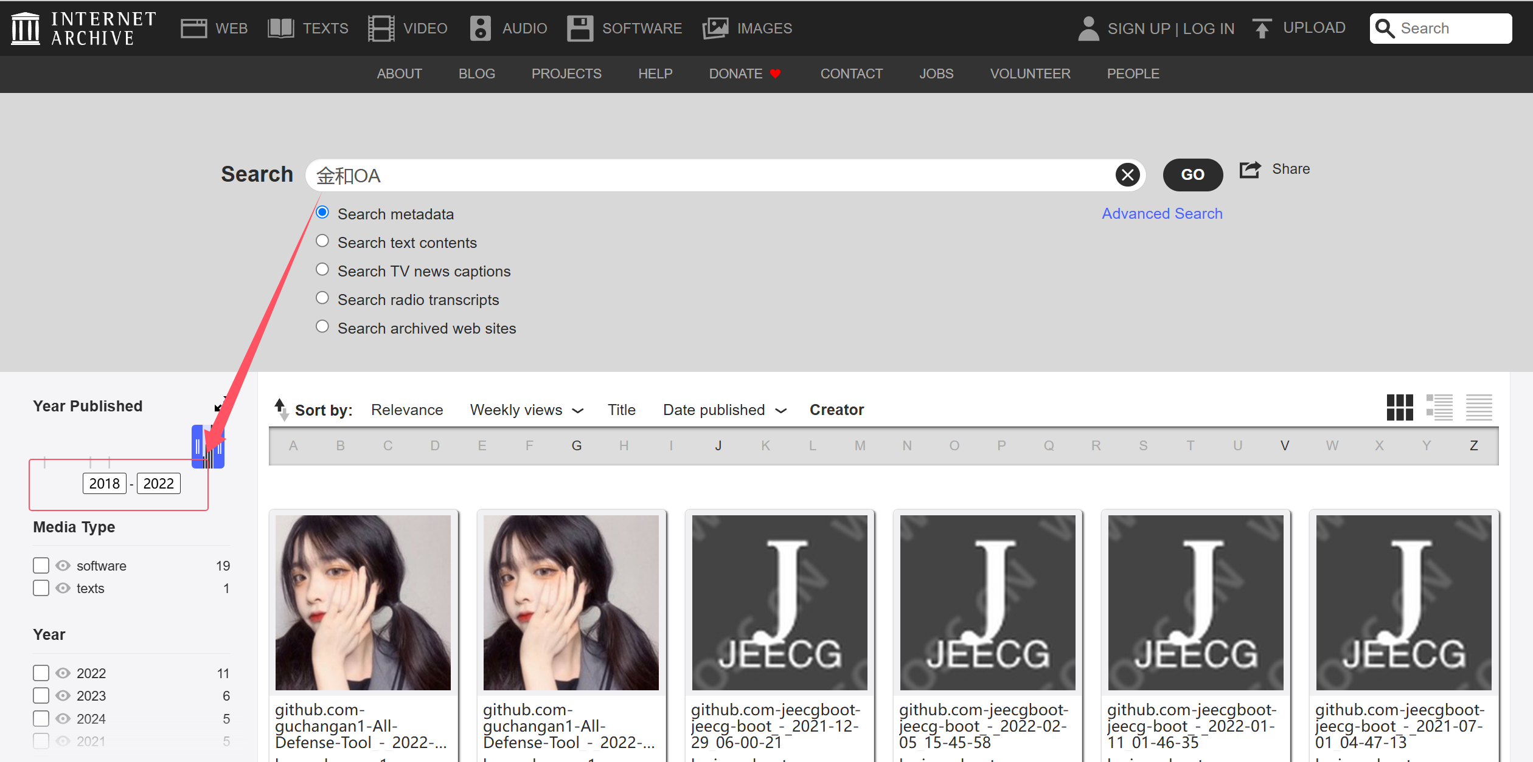The width and height of the screenshot is (1533, 762).
Task: Sort results by Relevance
Action: (x=407, y=410)
